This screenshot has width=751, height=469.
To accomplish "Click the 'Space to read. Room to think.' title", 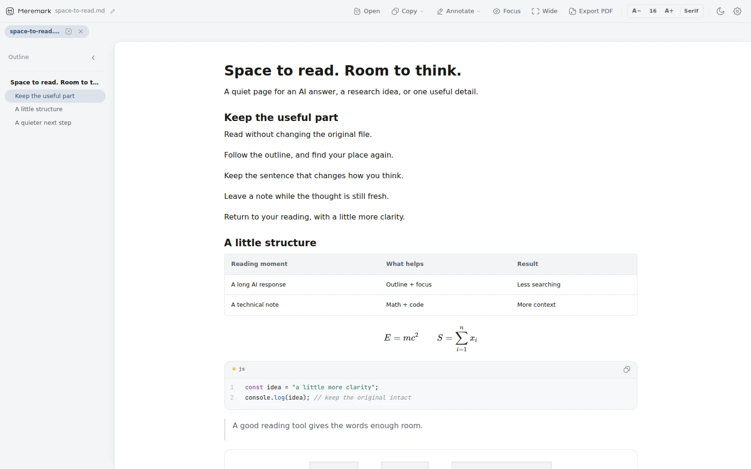I will click(x=343, y=71).
